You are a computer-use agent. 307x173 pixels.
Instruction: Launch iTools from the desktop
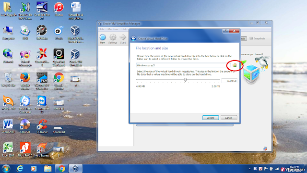tap(59, 33)
